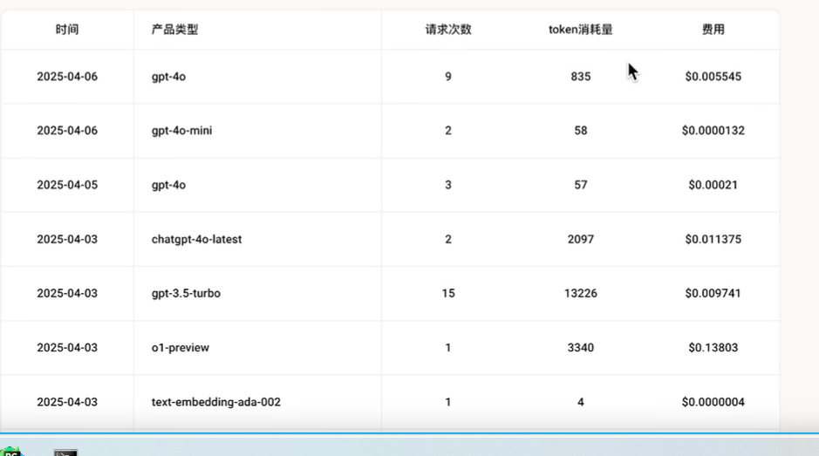Click token usage value 13226
Viewport: 819px width, 456px height.
(x=580, y=294)
